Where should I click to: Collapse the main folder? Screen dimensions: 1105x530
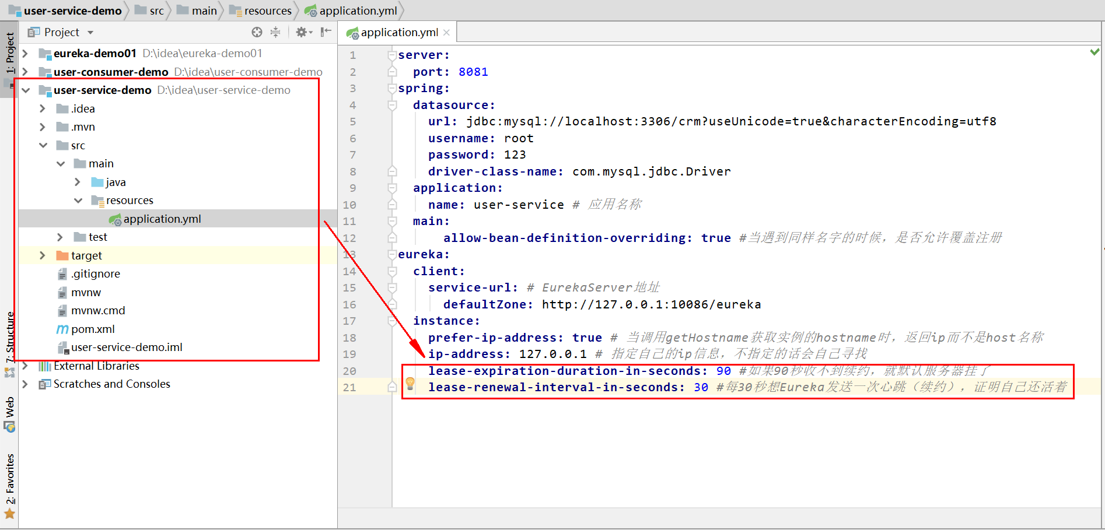[x=60, y=164]
